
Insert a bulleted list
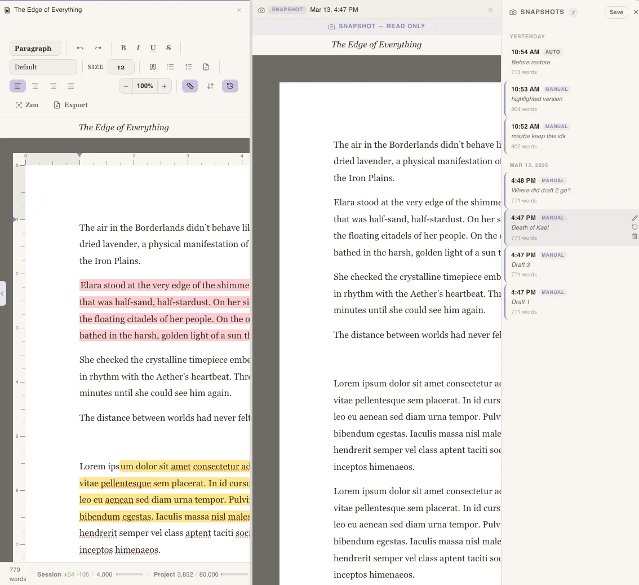(x=171, y=67)
